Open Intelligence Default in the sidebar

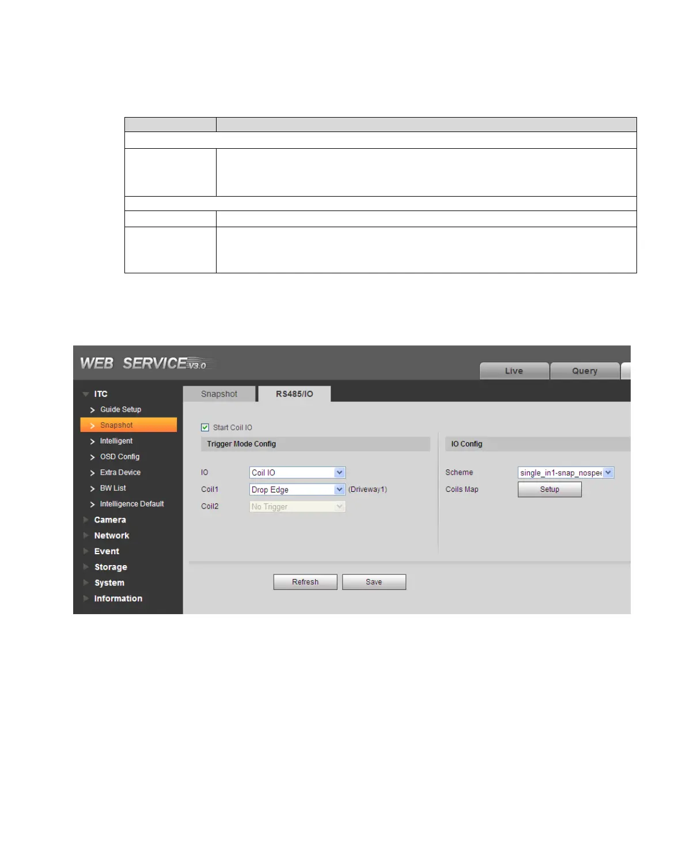coord(132,504)
